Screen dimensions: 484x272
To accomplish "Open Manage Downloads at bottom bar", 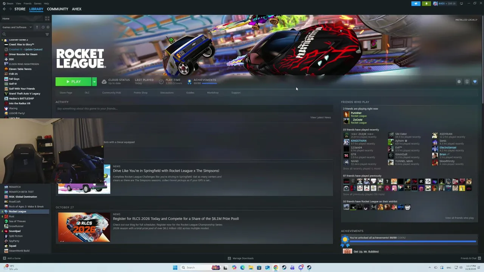I will click(240, 258).
